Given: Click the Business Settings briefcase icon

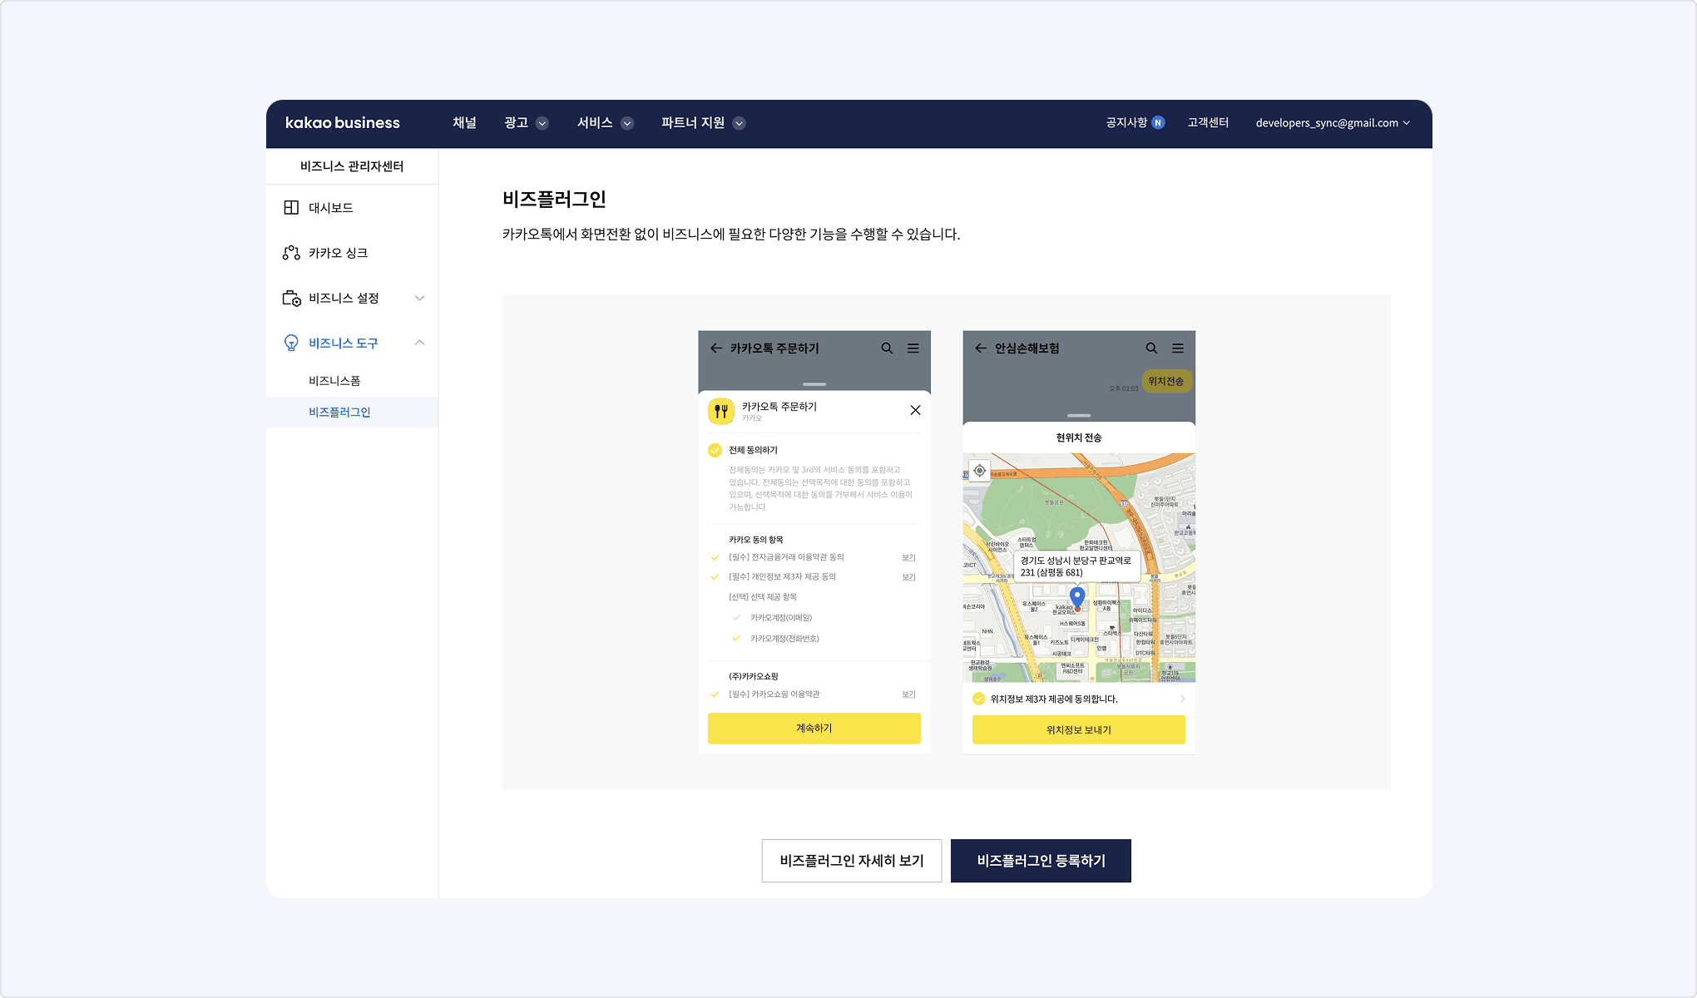Looking at the screenshot, I should (x=291, y=298).
